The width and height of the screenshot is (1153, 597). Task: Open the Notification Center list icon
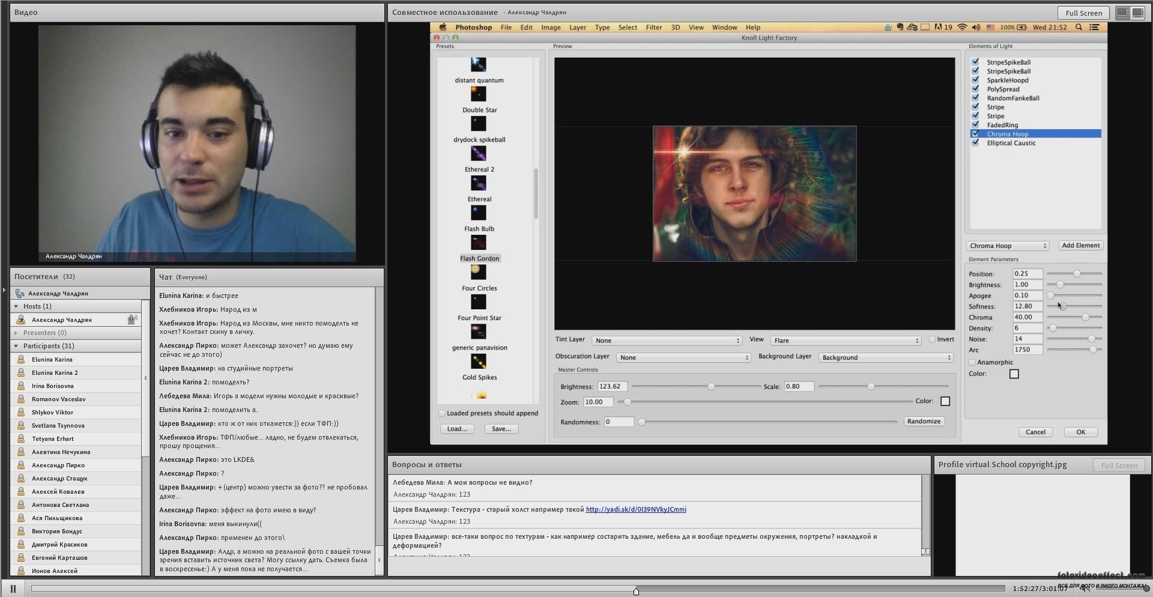pos(1094,27)
